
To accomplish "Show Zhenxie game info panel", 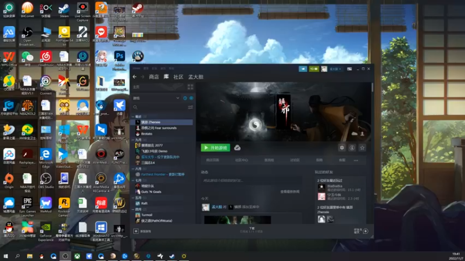I will pos(352,148).
